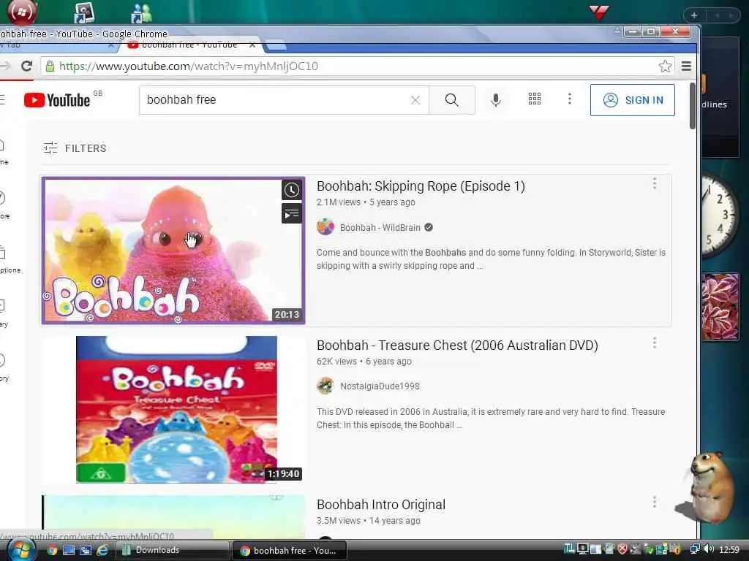Click the green padlock in the address bar
The image size is (749, 561).
pyautogui.click(x=50, y=66)
